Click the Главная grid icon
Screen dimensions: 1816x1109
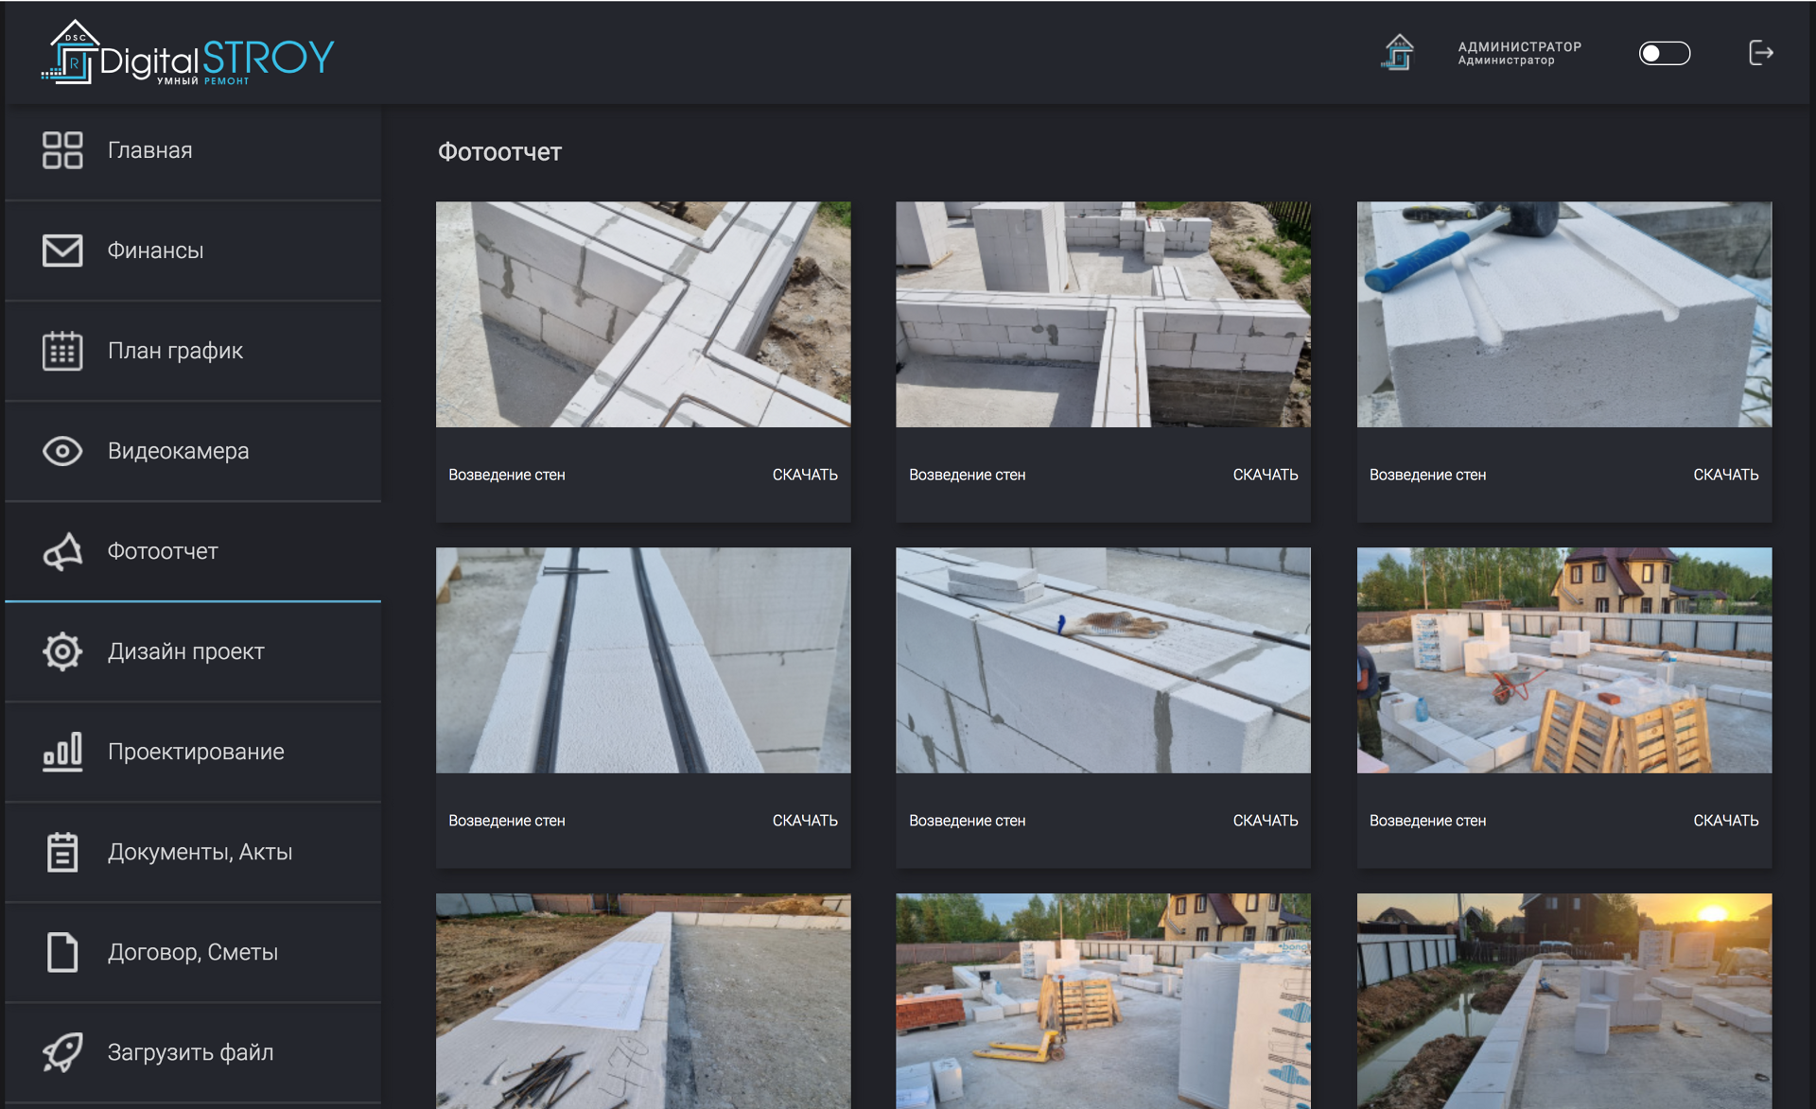coord(62,150)
